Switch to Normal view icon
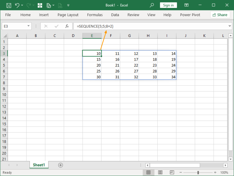Screen dimensions: 234x176 [148, 172]
